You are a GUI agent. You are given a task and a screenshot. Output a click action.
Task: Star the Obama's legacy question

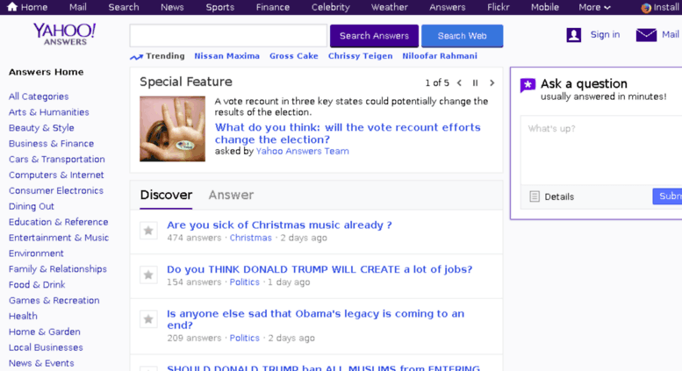(x=148, y=319)
